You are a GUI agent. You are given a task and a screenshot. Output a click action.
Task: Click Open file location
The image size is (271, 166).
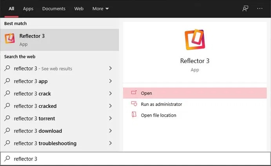click(x=158, y=115)
